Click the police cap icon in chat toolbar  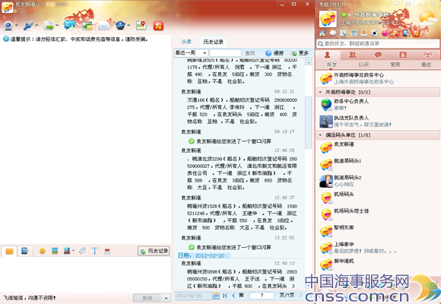[x=120, y=26]
